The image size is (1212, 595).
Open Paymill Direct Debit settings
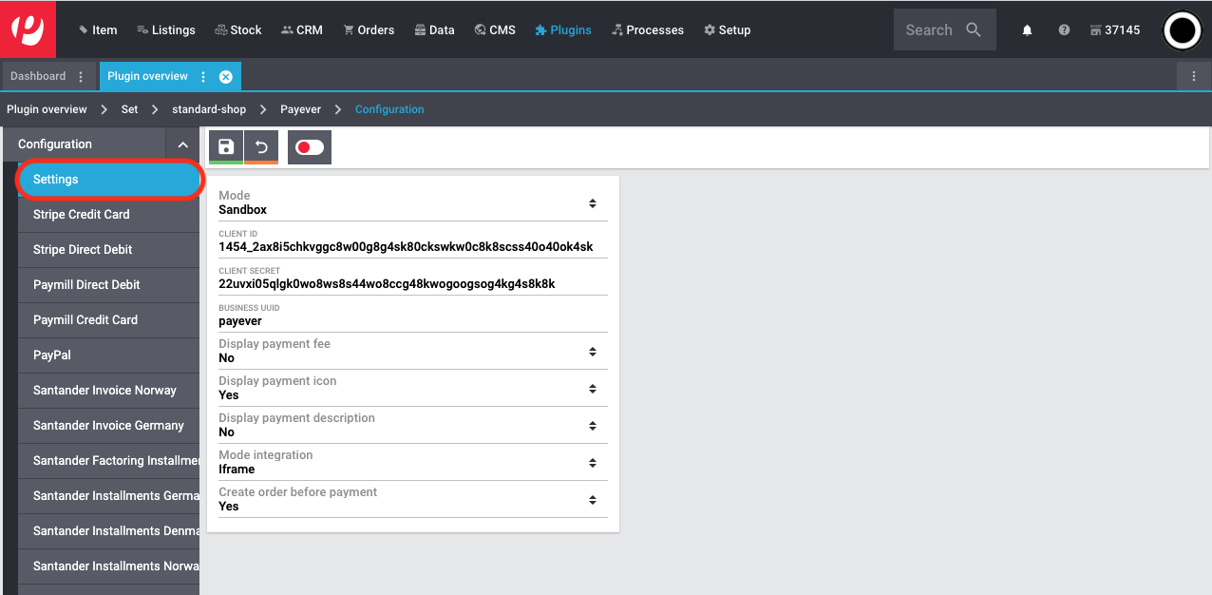(108, 285)
